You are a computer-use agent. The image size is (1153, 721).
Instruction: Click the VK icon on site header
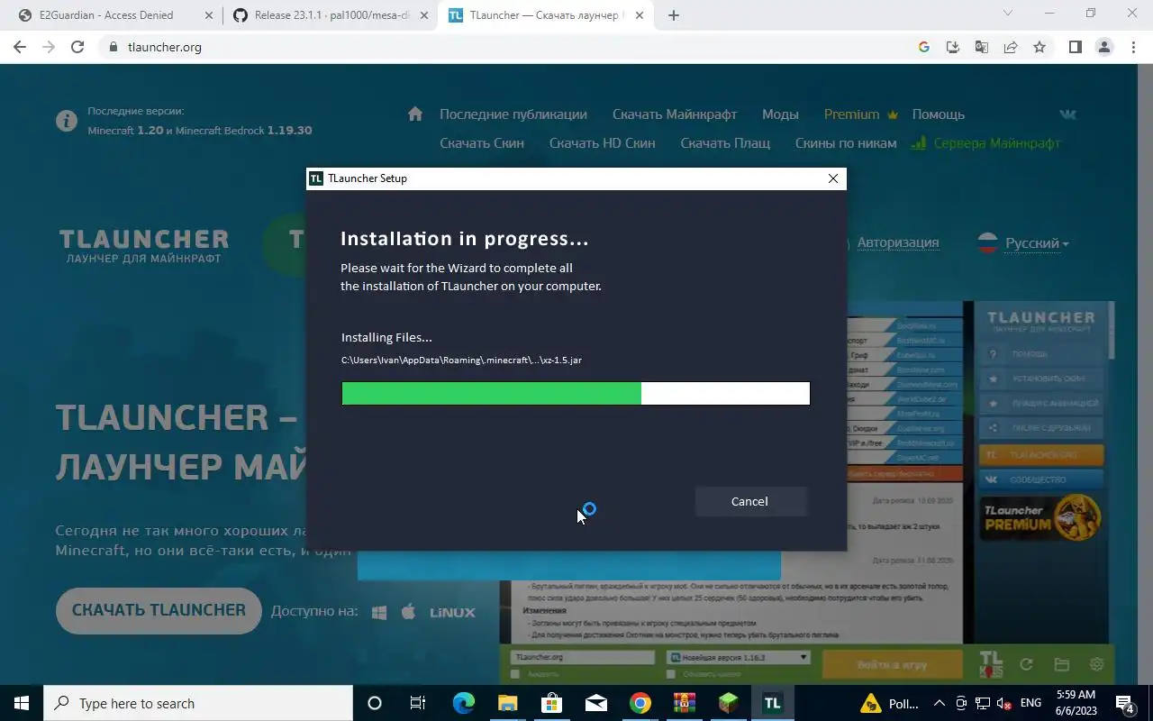[x=1068, y=114]
